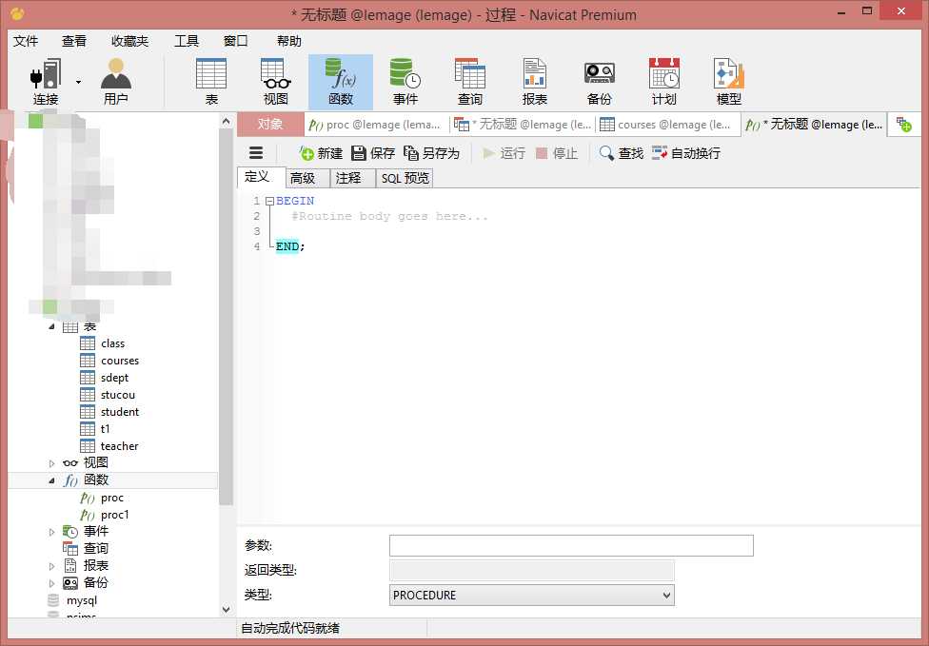This screenshot has width=929, height=646.
Task: Expand the 视图 views tree node
Action: tap(51, 463)
